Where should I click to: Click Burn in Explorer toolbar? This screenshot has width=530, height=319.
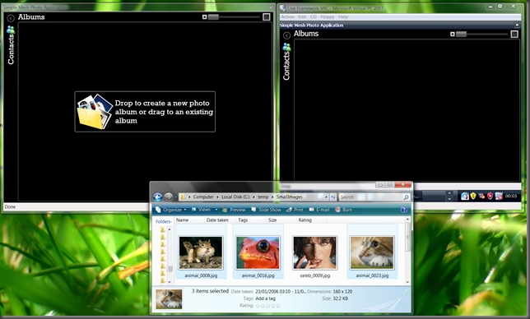click(343, 210)
